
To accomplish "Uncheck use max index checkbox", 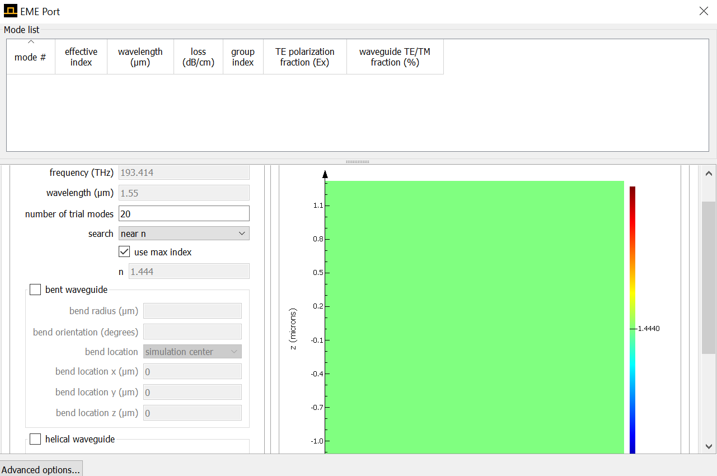I will coord(124,252).
